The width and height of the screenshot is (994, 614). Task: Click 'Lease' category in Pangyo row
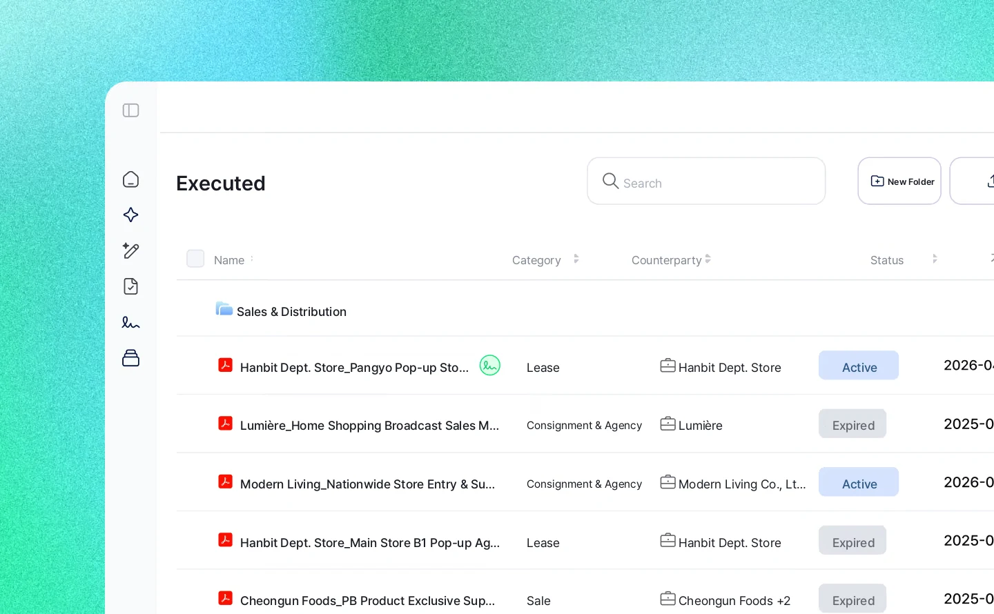pyautogui.click(x=543, y=368)
